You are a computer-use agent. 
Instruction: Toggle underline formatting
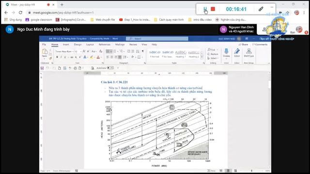click(65, 57)
